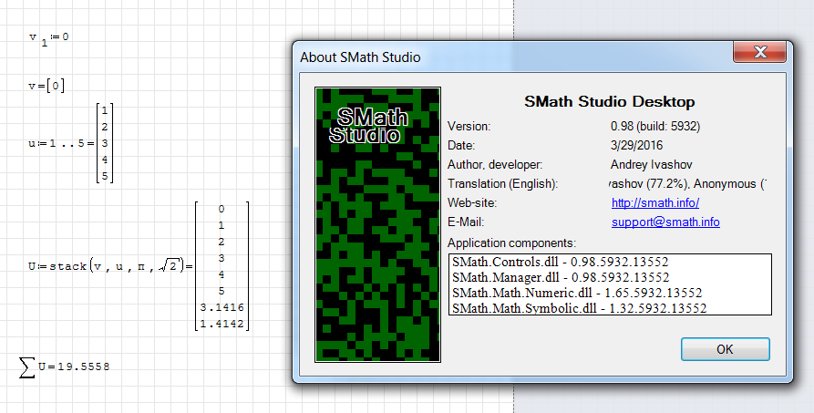Click the SMath Studio Desktop heading

[609, 101]
